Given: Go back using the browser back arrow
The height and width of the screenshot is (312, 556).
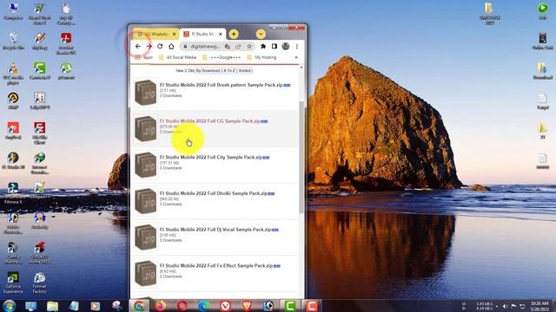Looking at the screenshot, I should click(138, 46).
